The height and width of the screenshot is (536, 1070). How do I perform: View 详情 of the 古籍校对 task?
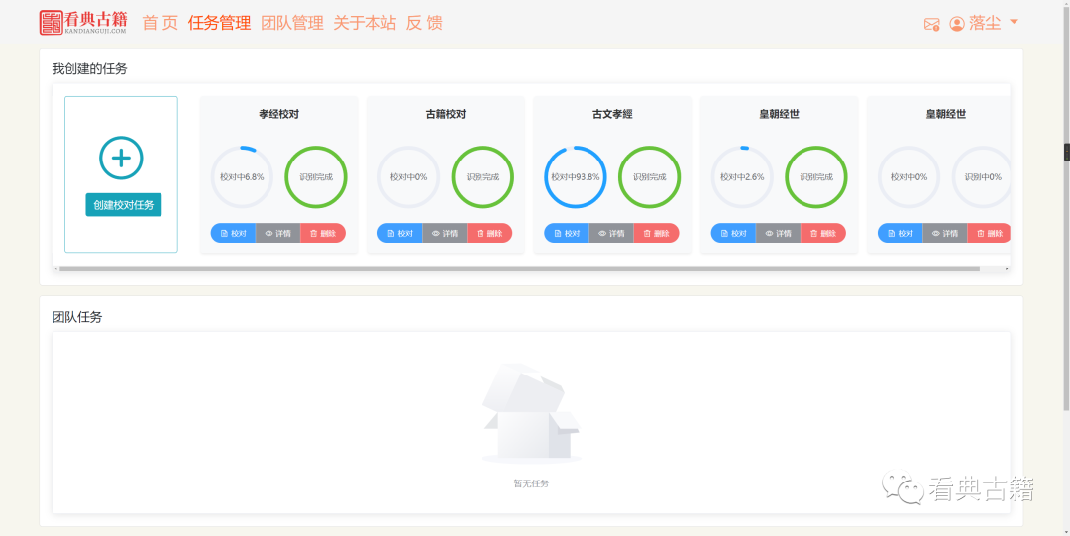(445, 233)
